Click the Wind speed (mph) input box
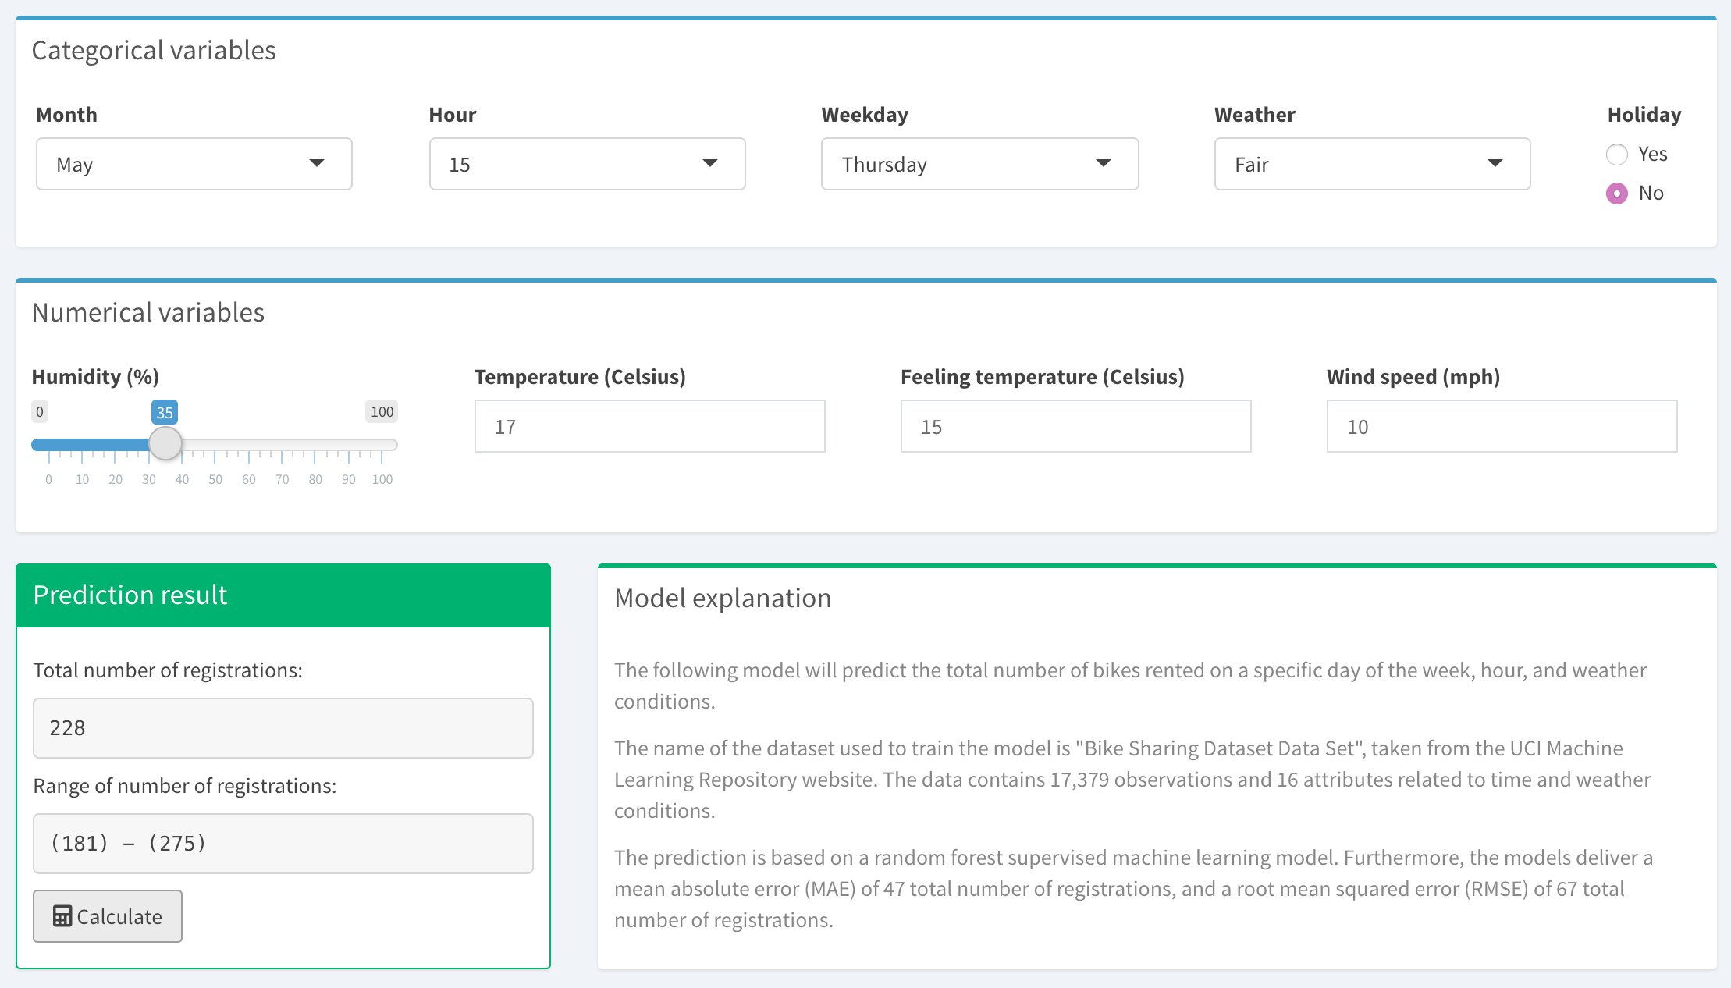This screenshot has height=988, width=1731. [1502, 426]
